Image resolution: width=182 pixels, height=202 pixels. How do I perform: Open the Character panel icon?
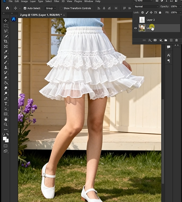click(168, 55)
